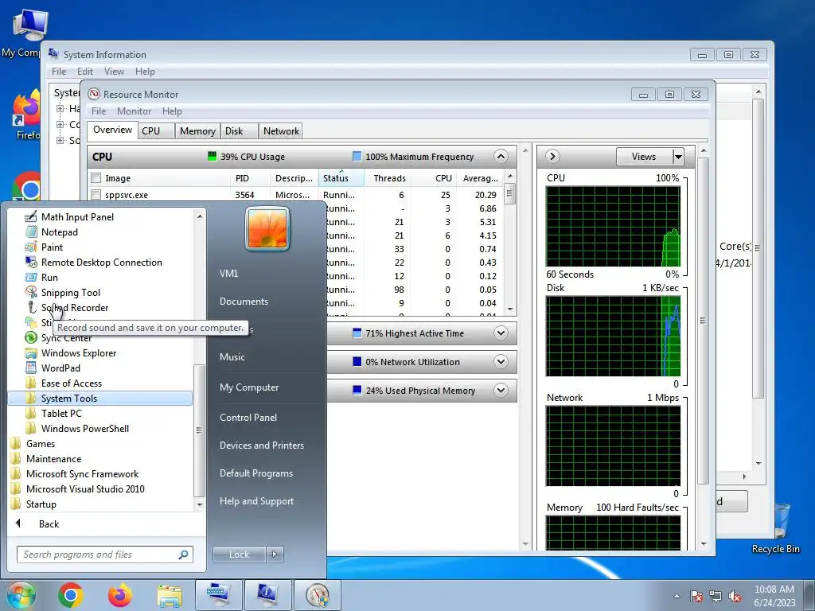The image size is (815, 611).
Task: Open Resource Monitor's File menu
Action: [x=99, y=111]
